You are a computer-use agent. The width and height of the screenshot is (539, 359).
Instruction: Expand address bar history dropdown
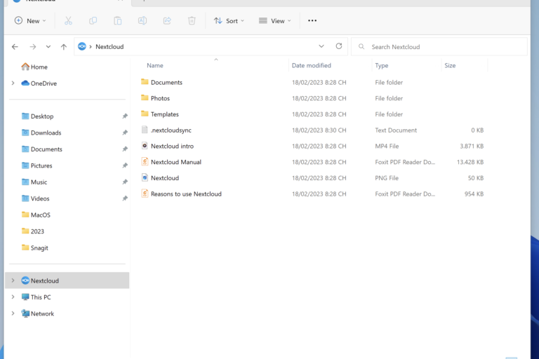(x=321, y=46)
